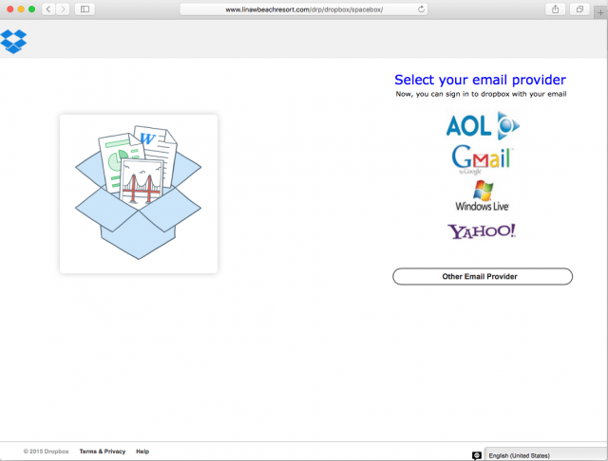This screenshot has height=461, width=608.
Task: Minimize the window with the yellow button
Action: pyautogui.click(x=21, y=9)
